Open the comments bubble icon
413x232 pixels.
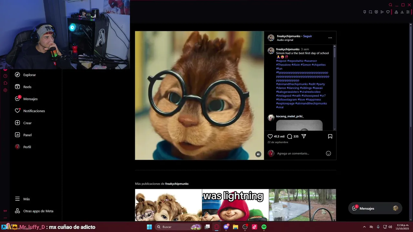click(289, 136)
